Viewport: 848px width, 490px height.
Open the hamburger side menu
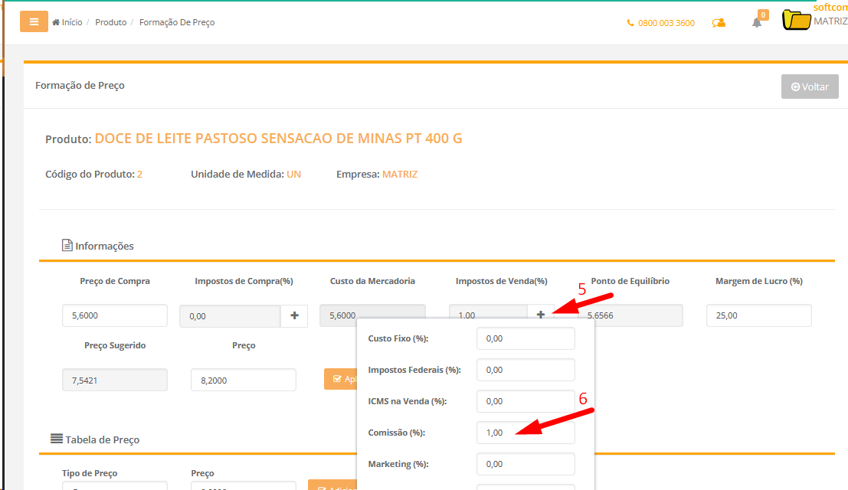(x=34, y=22)
